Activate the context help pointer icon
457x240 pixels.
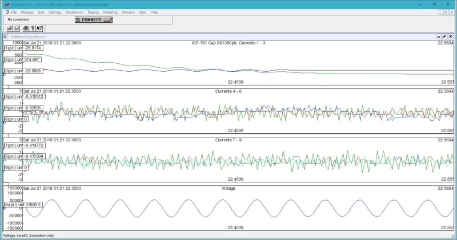click(39, 28)
